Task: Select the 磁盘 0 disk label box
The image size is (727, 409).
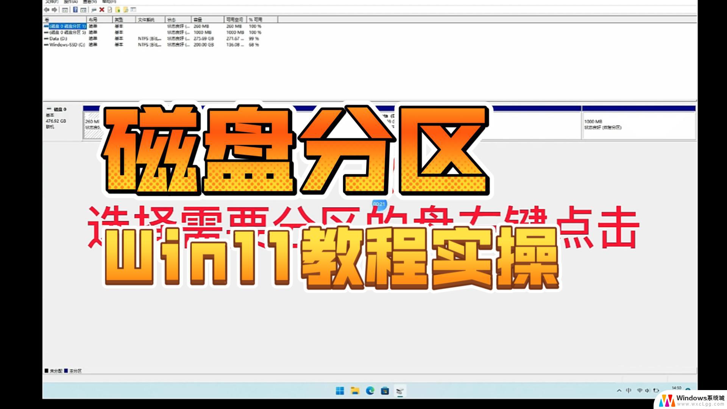Action: (x=62, y=123)
